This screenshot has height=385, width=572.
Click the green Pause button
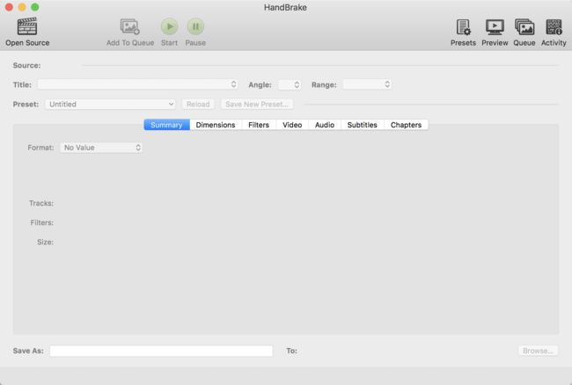(195, 26)
